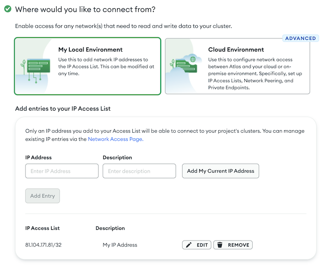Screen dimensions: 328x270
Task: Click the My IP Address description text
Action: click(120, 245)
